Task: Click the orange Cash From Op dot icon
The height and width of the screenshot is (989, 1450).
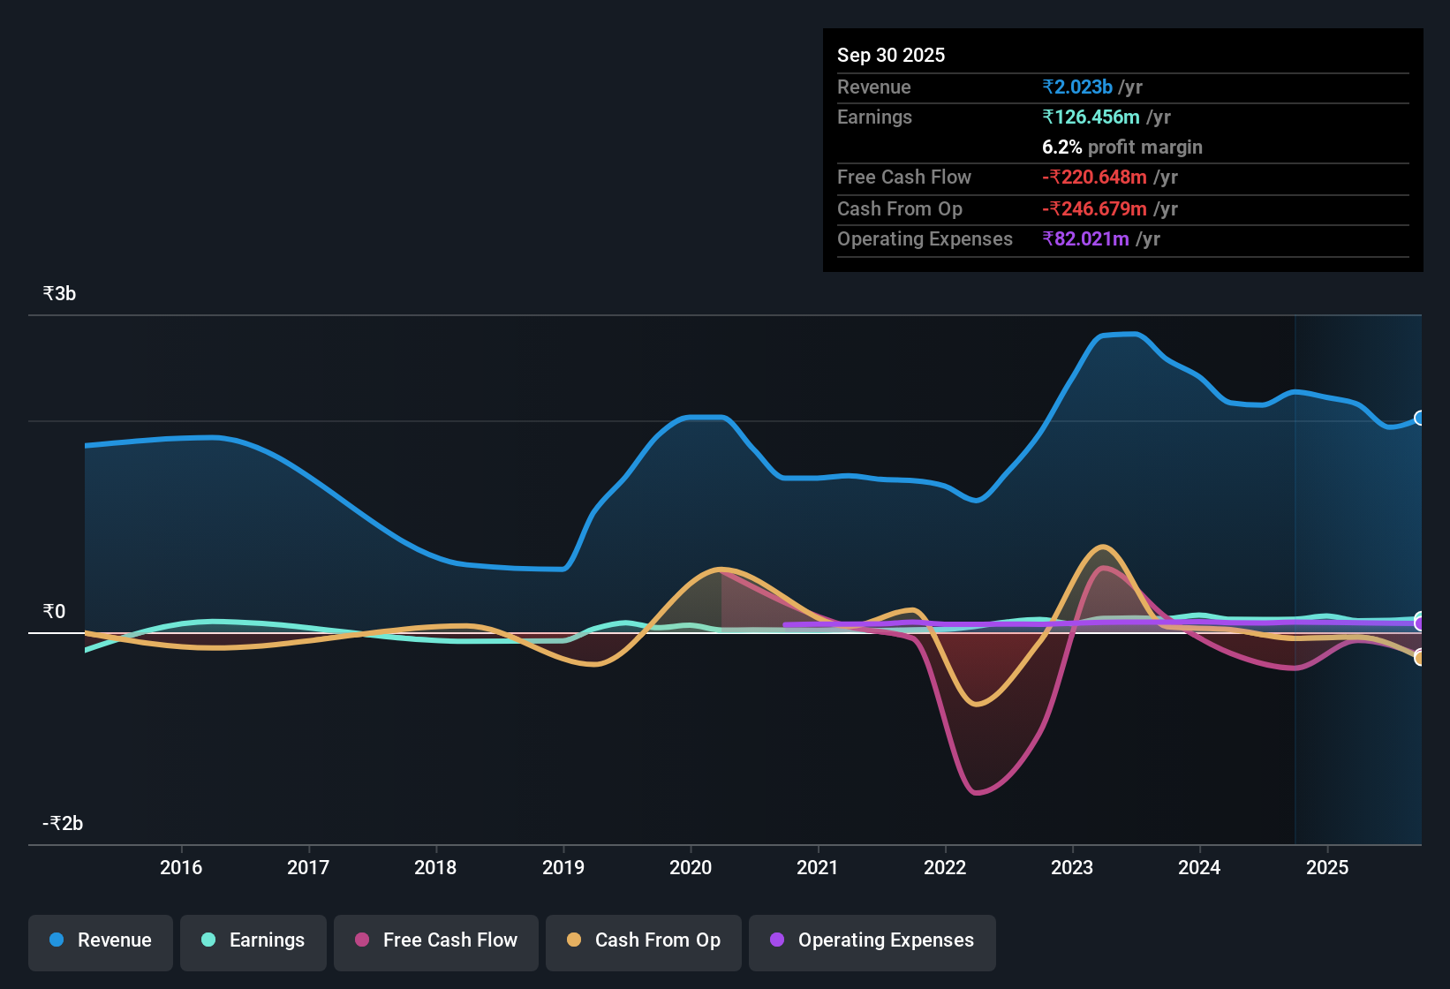Action: click(x=574, y=940)
